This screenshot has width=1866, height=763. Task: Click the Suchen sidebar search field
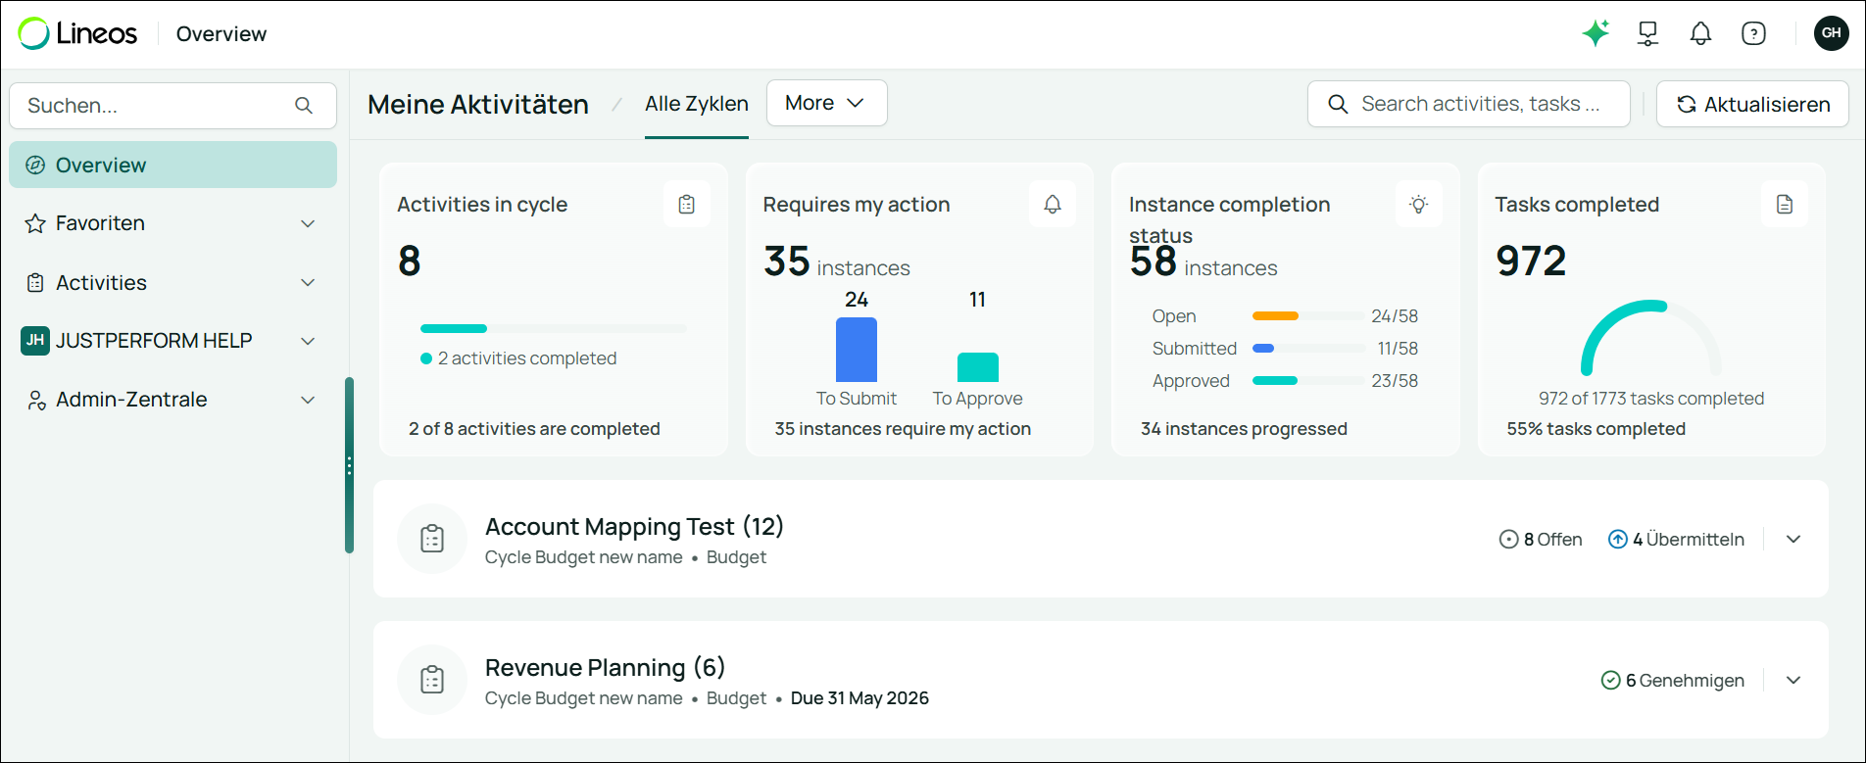point(173,106)
